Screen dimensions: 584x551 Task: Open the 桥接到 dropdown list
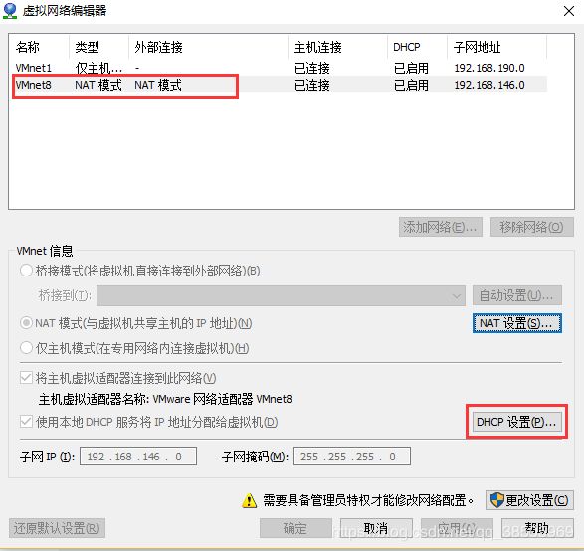click(x=281, y=296)
